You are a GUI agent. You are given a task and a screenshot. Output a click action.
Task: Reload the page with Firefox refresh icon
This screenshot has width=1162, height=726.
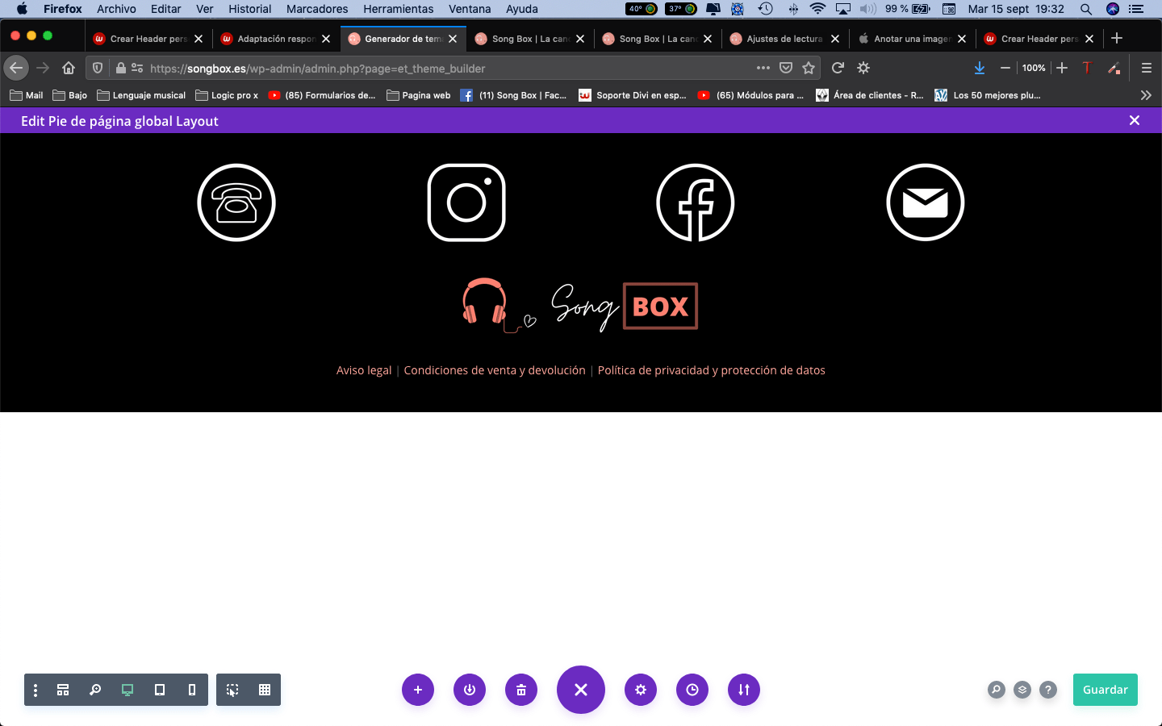point(838,68)
